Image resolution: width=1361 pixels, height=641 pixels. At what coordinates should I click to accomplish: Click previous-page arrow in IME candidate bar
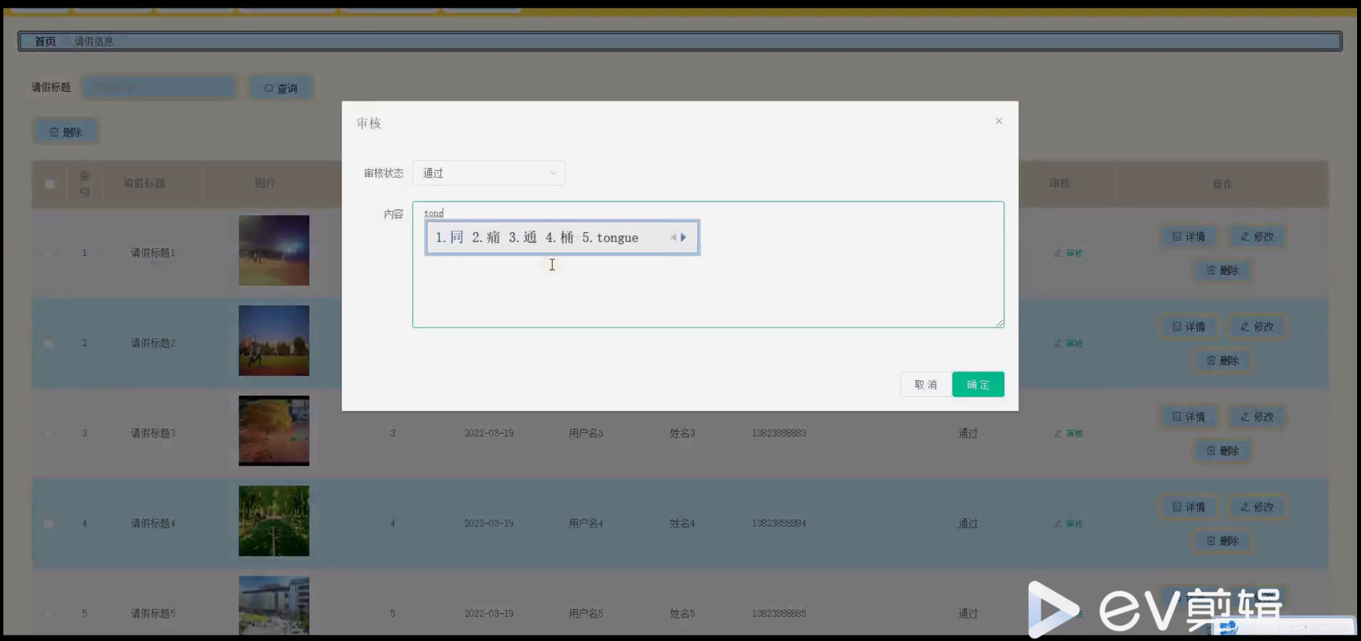coord(673,238)
